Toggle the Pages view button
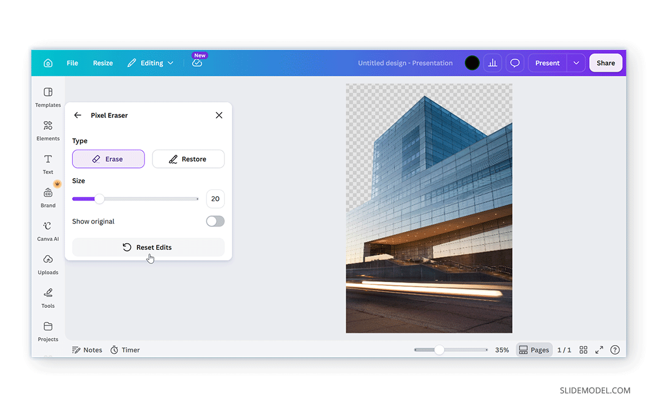This screenshot has width=657, height=407. click(x=534, y=350)
